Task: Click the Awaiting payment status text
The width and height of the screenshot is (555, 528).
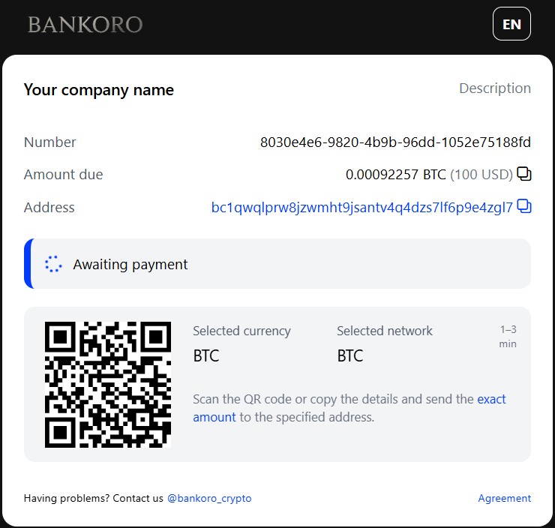Action: tap(130, 264)
